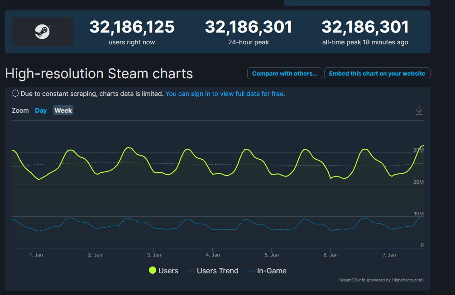Download chart via the download arrow icon
Viewport: 455px width, 295px height.
click(419, 110)
